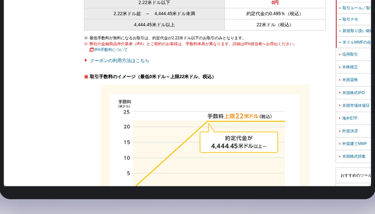Click the 約定代金の0.495％（税込） cell
The height and width of the screenshot is (214, 375).
[x=275, y=14]
